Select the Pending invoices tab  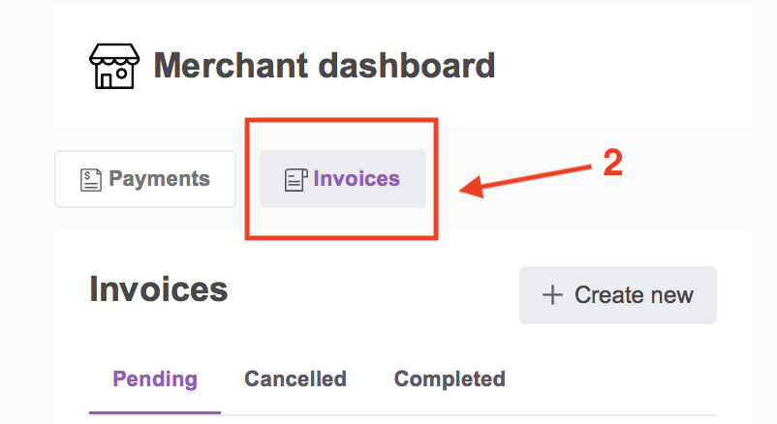coord(155,379)
